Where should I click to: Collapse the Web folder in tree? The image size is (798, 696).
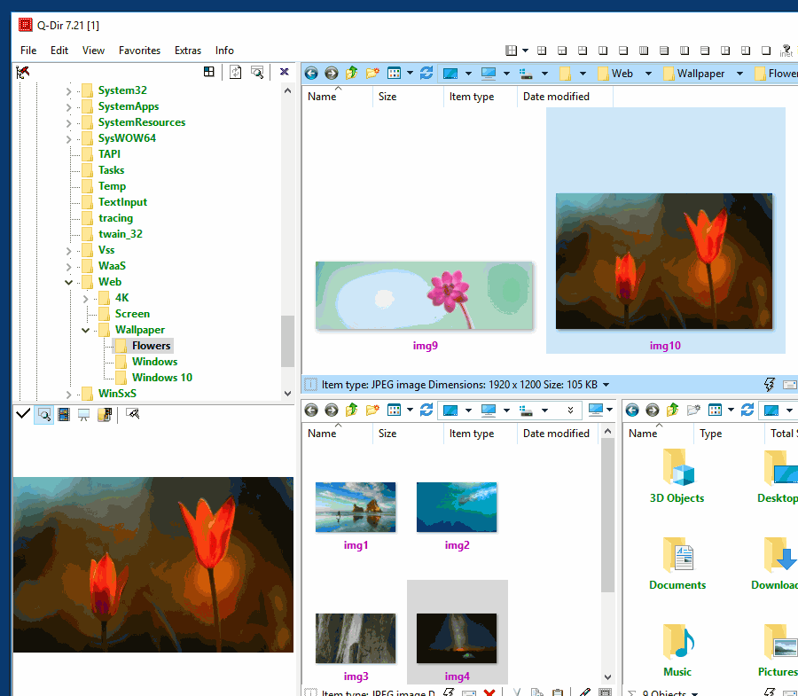(69, 282)
